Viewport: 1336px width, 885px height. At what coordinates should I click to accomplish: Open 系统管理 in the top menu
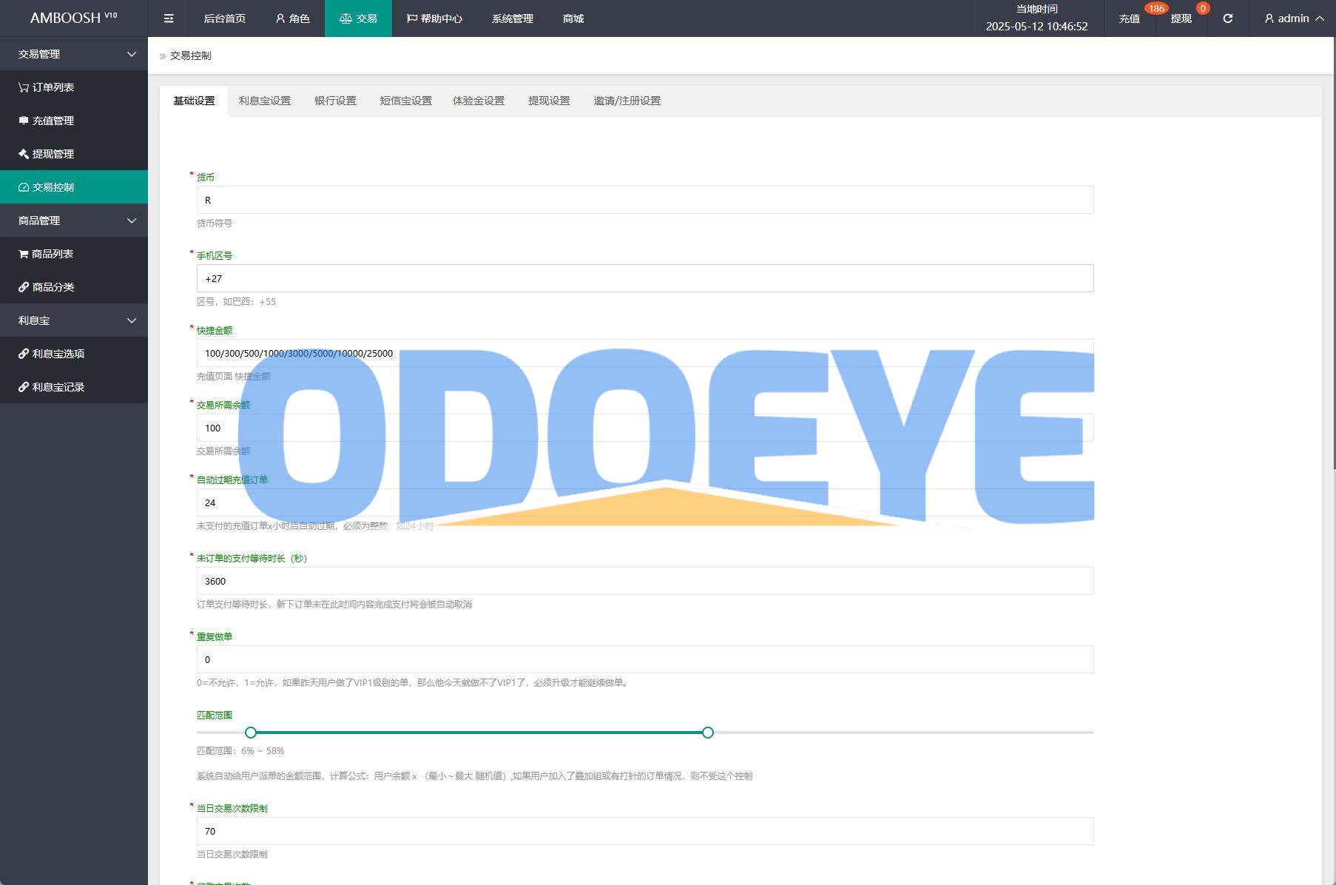coord(512,18)
